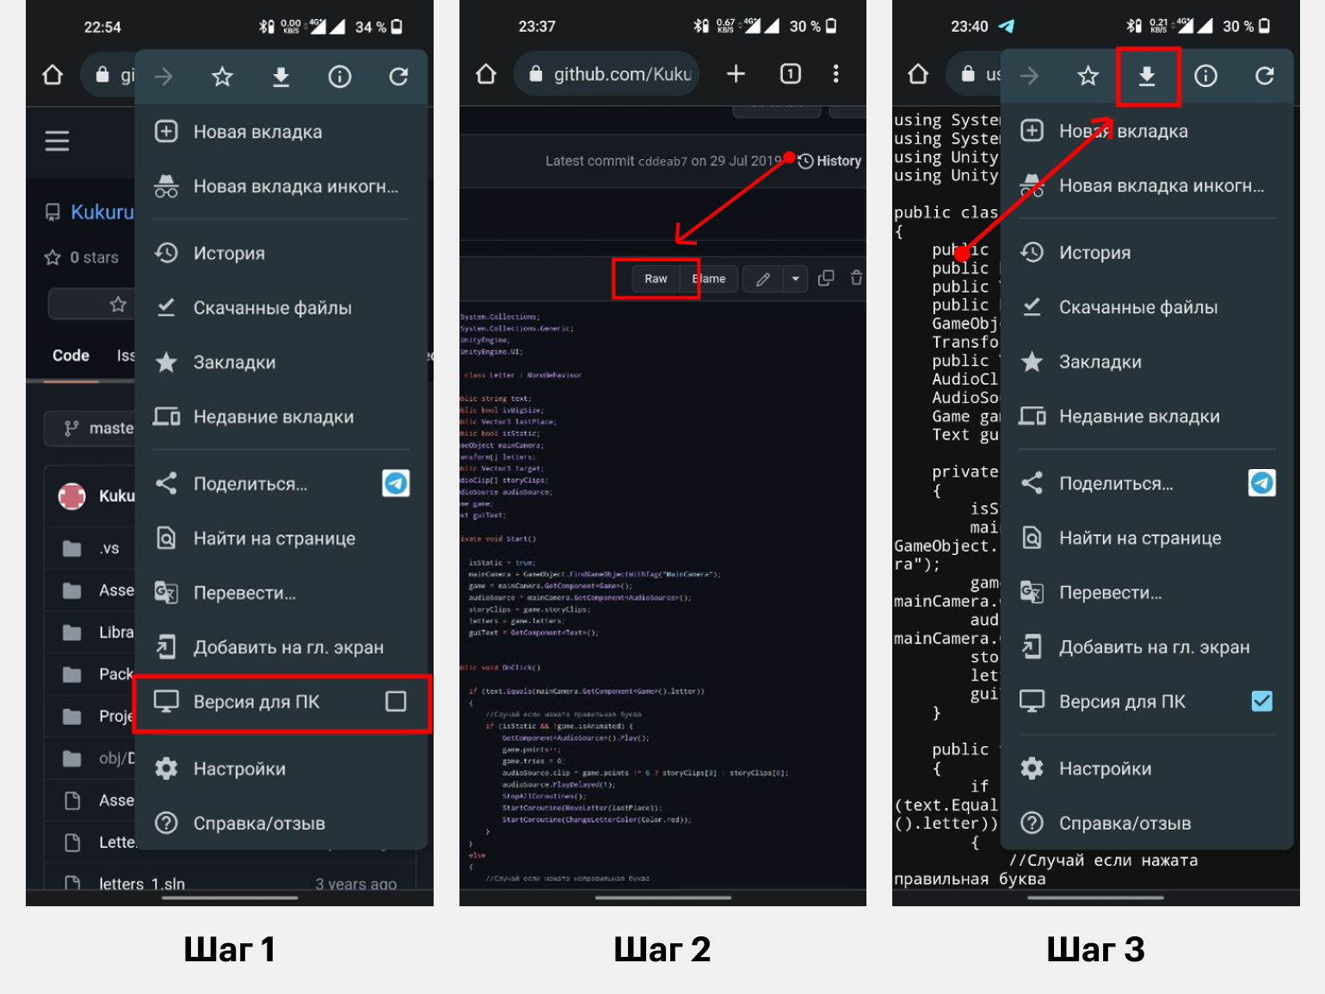1325x994 pixels.
Task: Expand the dropdown arrow beside the pencil icon
Action: tap(796, 279)
